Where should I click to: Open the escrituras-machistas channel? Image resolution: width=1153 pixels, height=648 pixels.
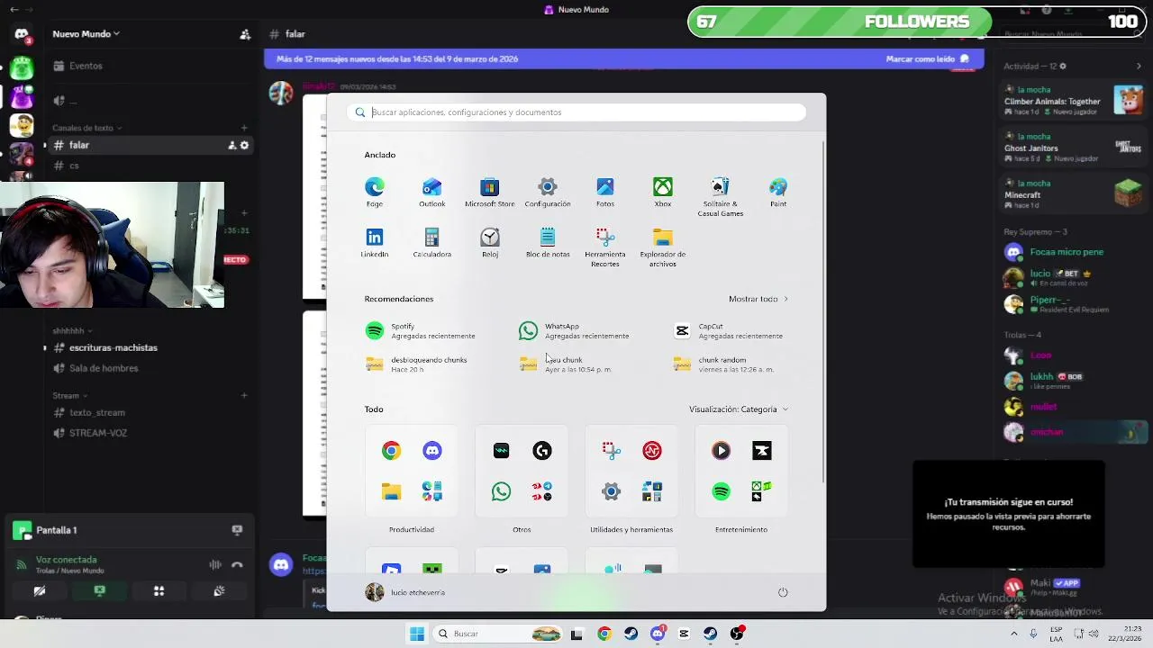(113, 347)
